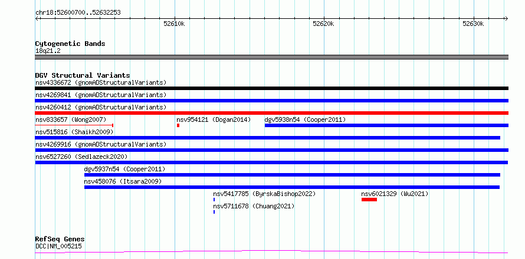Click the DGV Structural Variants track title

coord(83,75)
